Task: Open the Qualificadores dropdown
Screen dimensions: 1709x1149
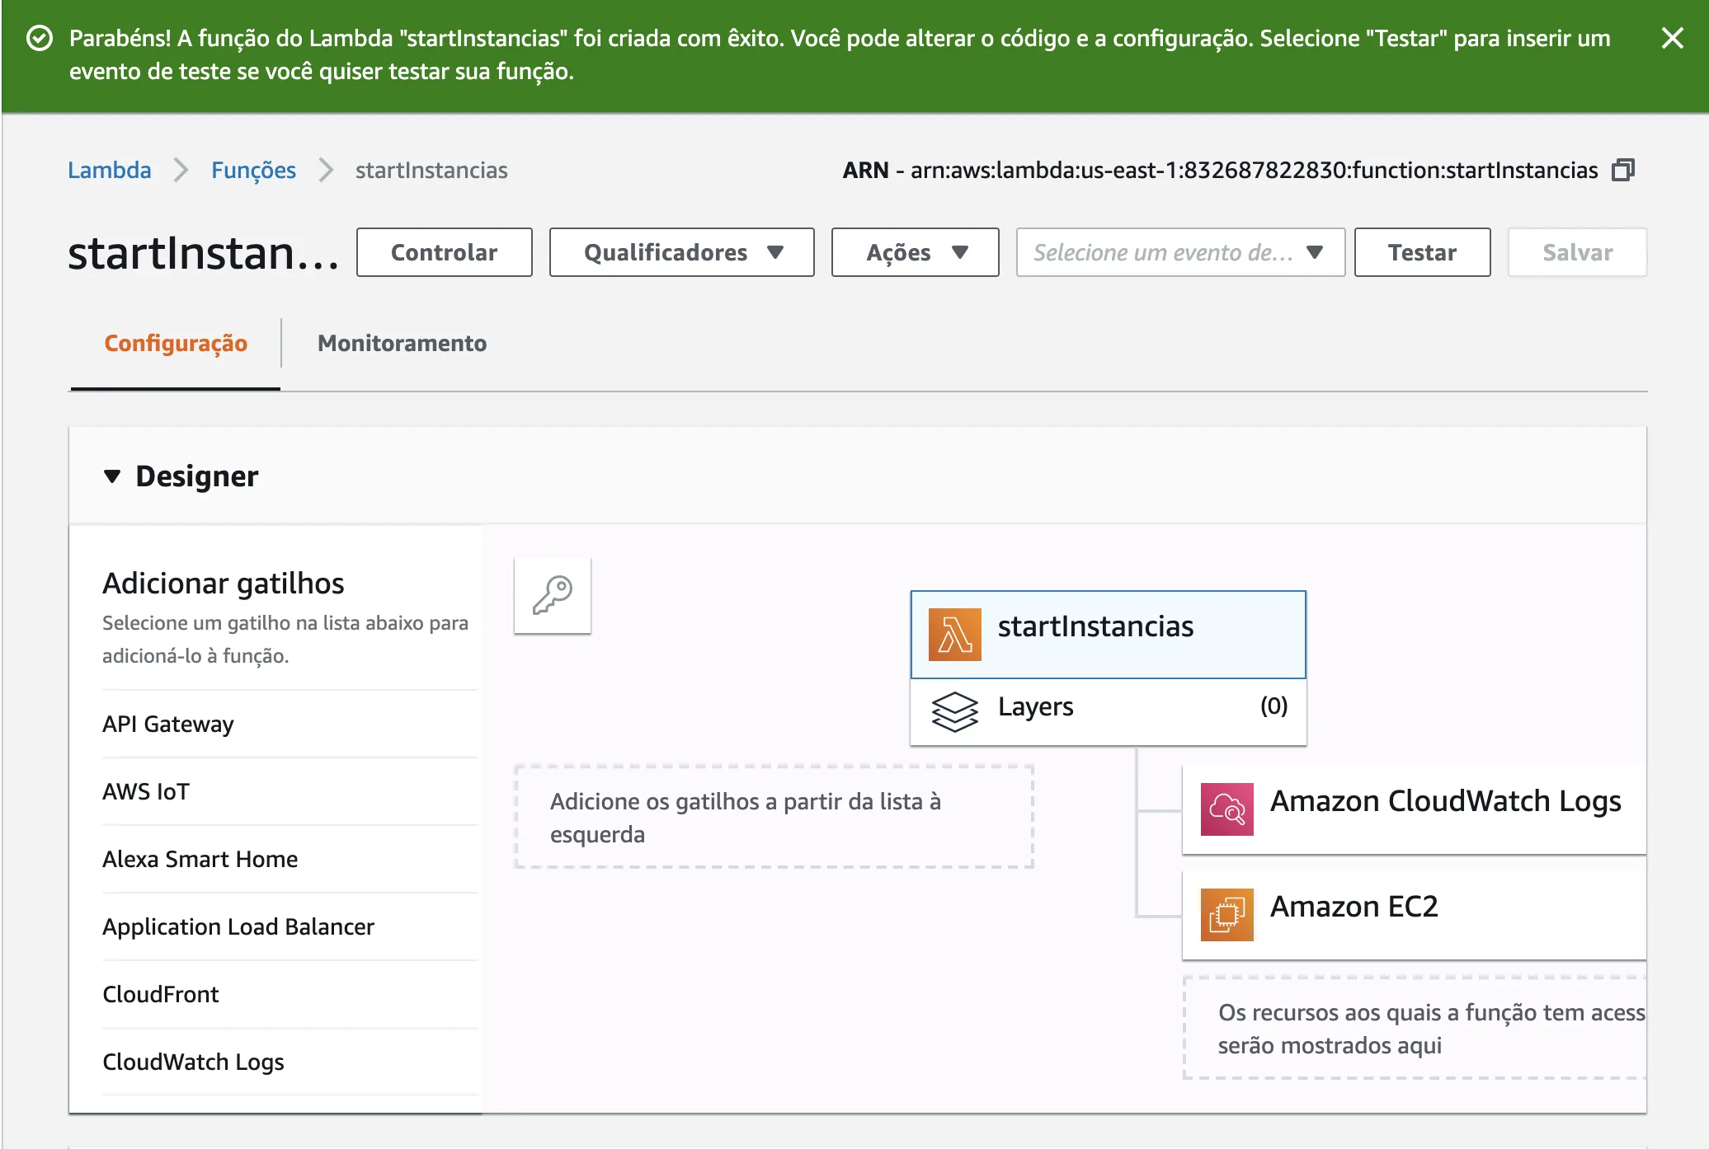Action: coord(682,252)
